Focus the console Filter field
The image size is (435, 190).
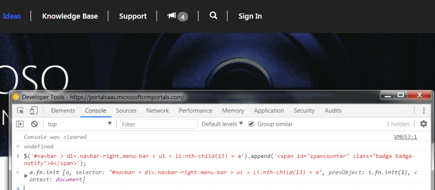158,124
